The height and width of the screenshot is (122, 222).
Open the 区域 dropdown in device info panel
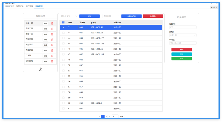pos(183,35)
